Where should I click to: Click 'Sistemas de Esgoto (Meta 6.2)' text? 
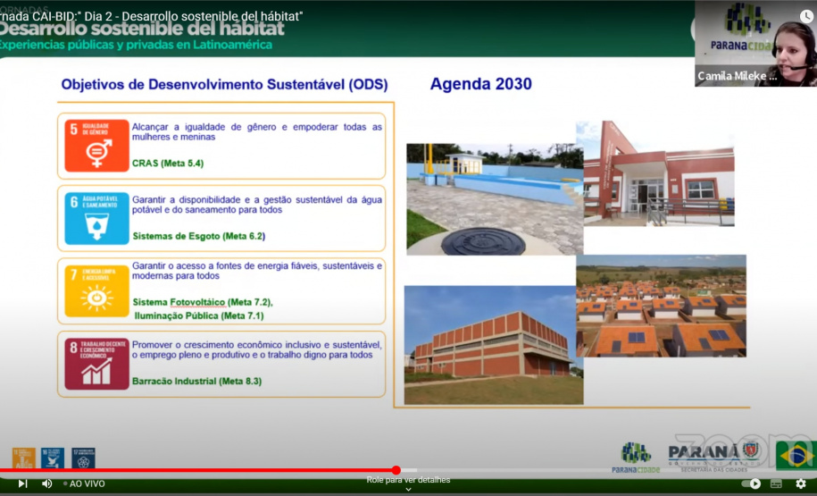[x=198, y=236]
